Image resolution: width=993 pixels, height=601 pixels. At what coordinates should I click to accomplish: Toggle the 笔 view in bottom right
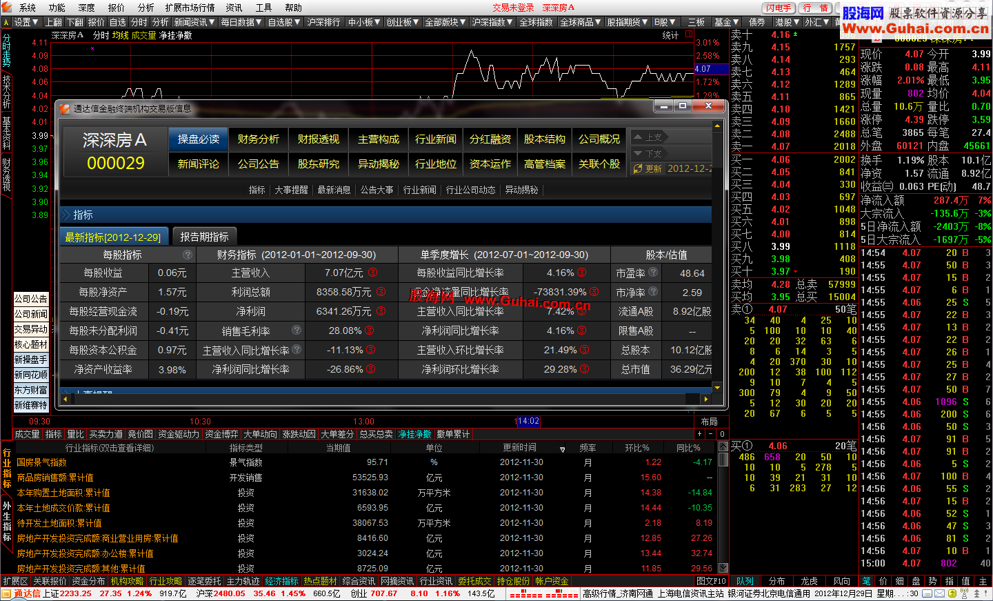tap(866, 581)
